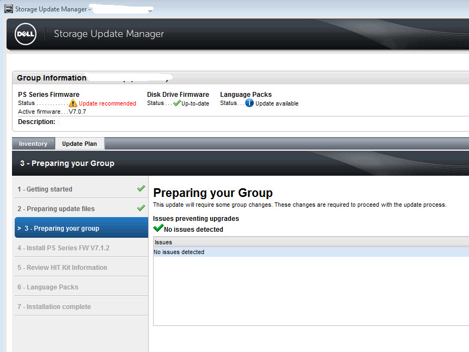This screenshot has width=469, height=352.
Task: Click the warning icon next to Update recommended
Action: click(72, 103)
